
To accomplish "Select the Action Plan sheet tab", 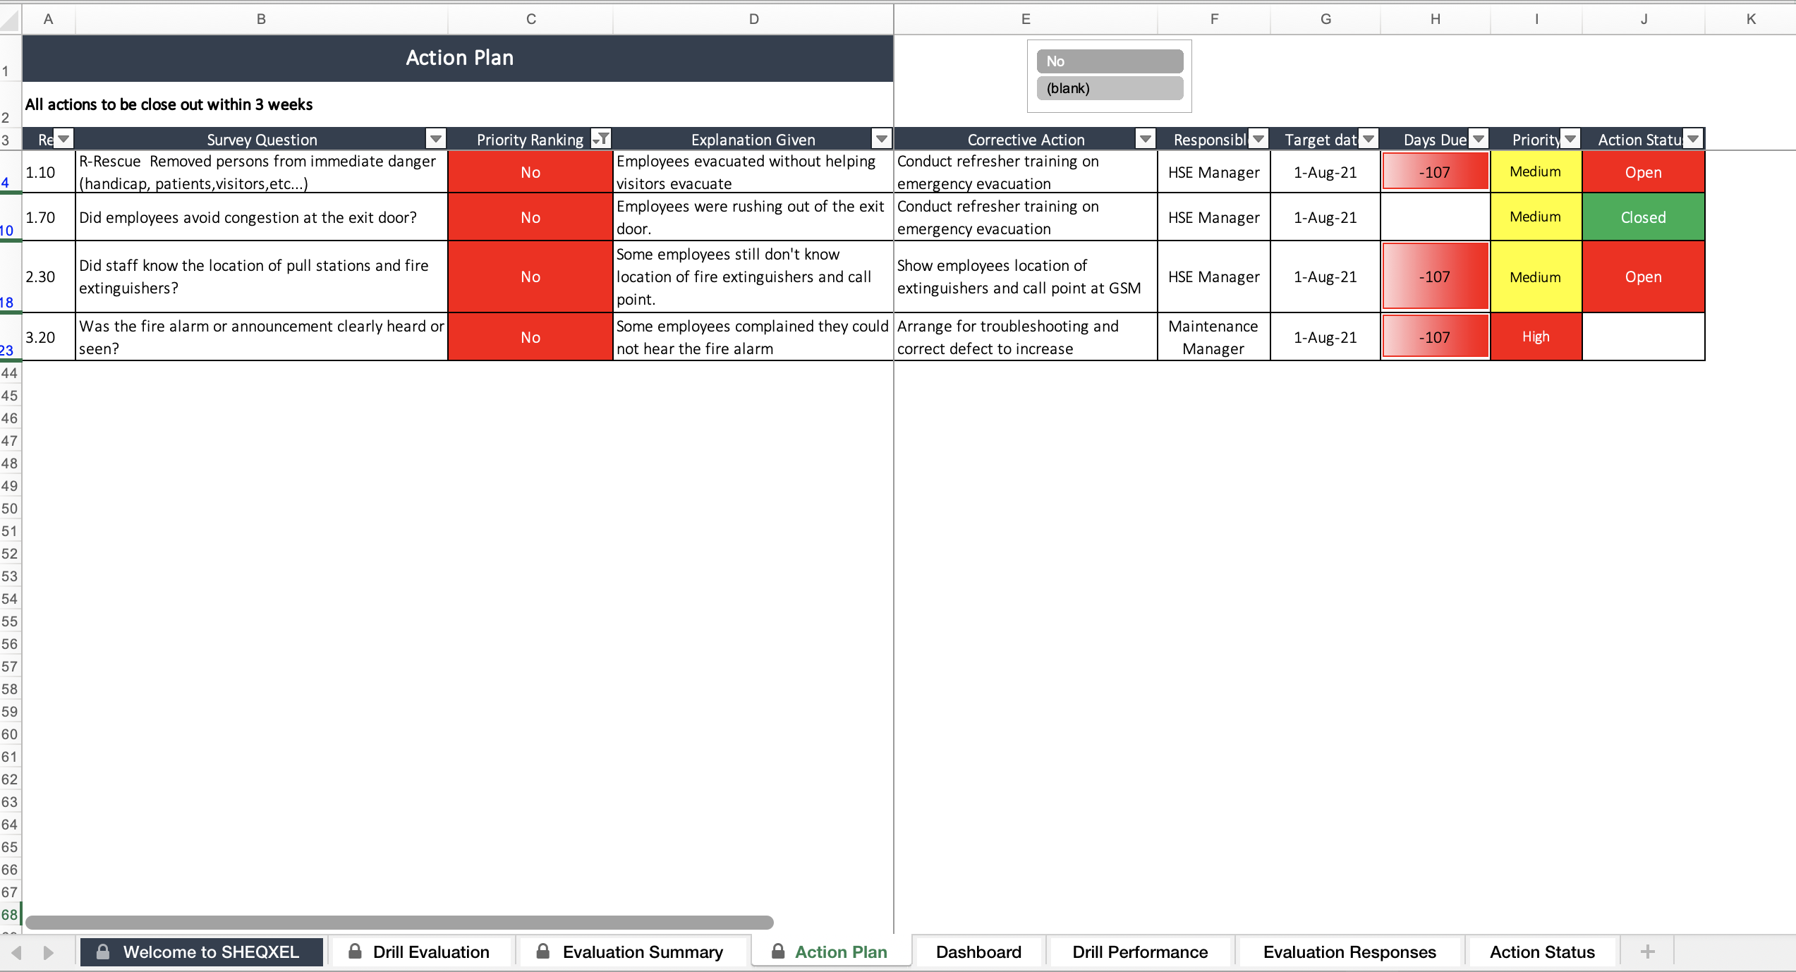I will click(x=831, y=952).
